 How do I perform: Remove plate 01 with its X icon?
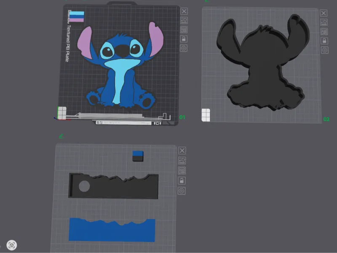184,11
